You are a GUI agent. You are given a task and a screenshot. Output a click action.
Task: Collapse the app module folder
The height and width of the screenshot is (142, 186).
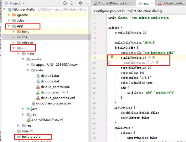[x=9, y=26]
